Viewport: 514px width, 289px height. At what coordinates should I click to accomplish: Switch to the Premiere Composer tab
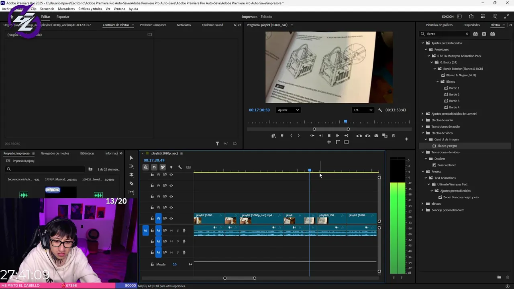click(x=153, y=25)
